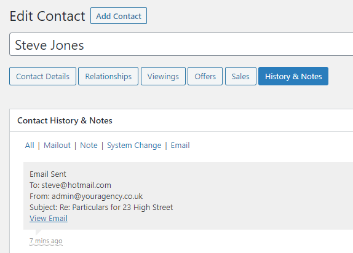This screenshot has height=253, width=353.
Task: Show only Email entries
Action: pyautogui.click(x=180, y=146)
